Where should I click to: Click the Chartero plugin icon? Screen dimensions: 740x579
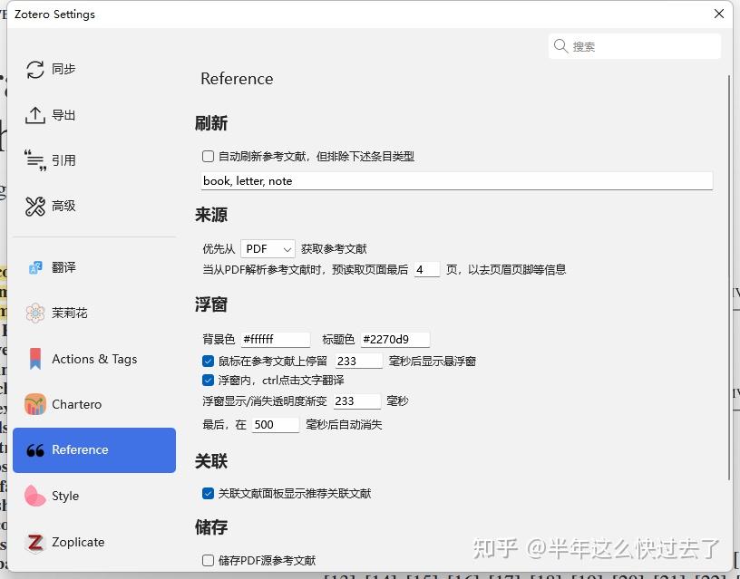tap(34, 404)
